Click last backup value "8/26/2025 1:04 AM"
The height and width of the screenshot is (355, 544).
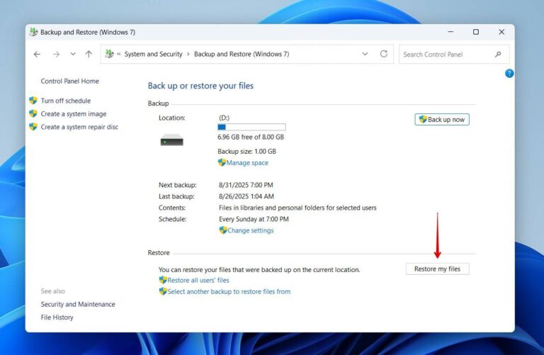pos(246,196)
